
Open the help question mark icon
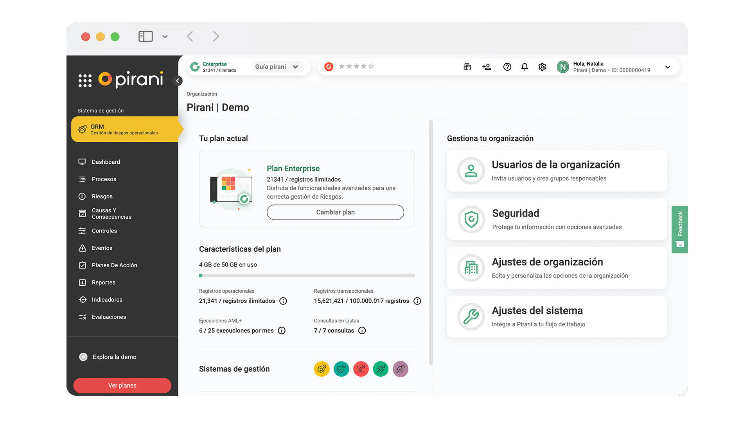click(x=507, y=67)
